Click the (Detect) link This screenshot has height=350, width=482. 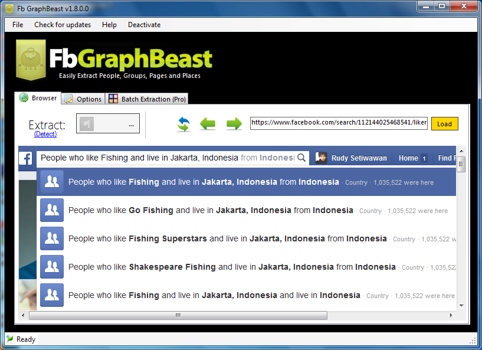(x=45, y=134)
